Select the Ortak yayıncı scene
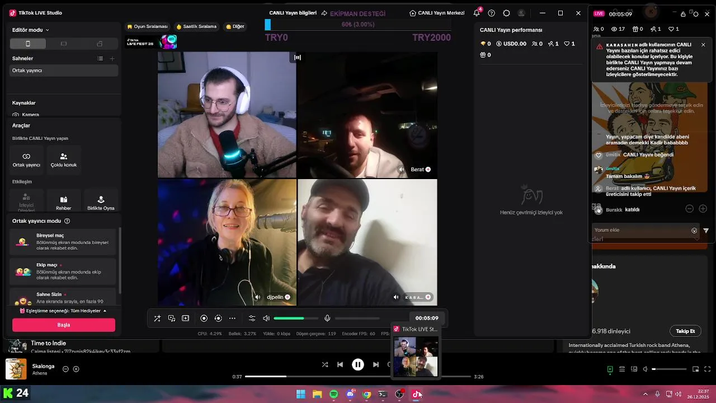 coord(64,71)
